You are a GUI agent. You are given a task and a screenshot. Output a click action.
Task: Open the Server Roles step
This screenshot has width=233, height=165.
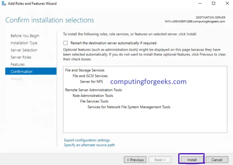[21, 57]
